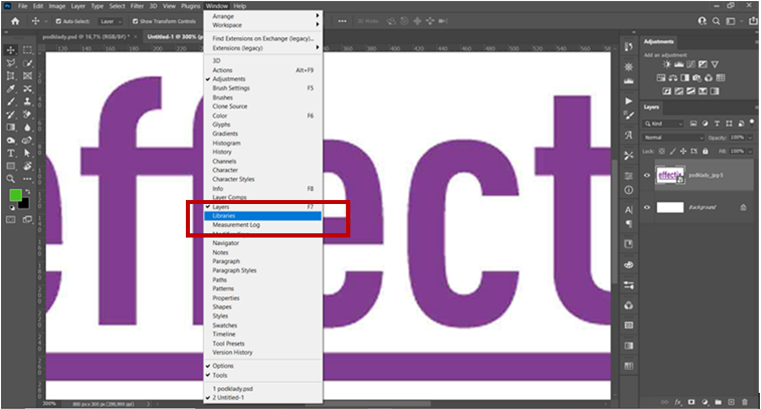Open the Kind layer filter dropdown
This screenshot has height=409, width=761.
click(663, 124)
